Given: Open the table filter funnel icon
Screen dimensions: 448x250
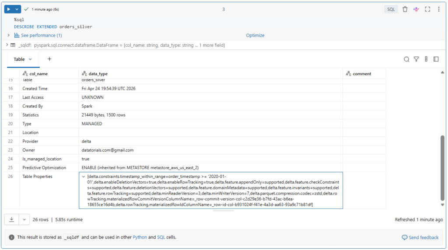Looking at the screenshot, I should [416, 59].
